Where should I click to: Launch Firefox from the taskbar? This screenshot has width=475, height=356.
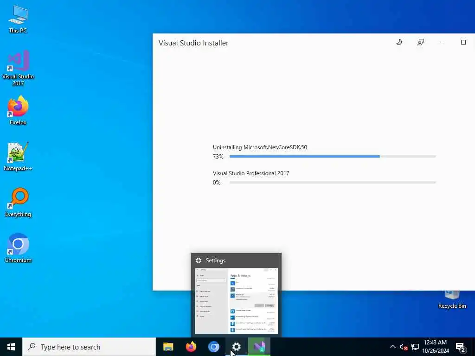191,347
